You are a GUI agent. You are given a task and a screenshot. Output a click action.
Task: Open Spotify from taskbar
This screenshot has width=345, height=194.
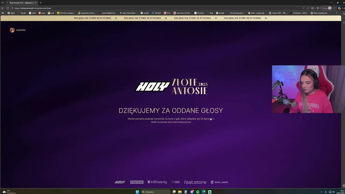tap(198, 192)
